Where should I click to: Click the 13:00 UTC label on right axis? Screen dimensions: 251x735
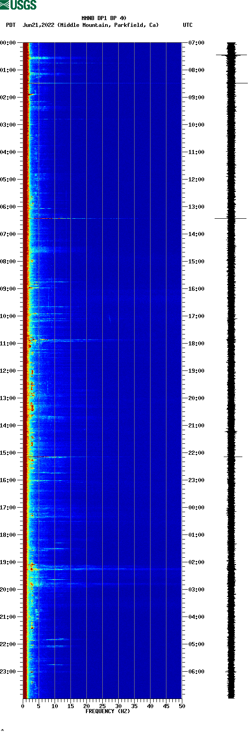[196, 207]
